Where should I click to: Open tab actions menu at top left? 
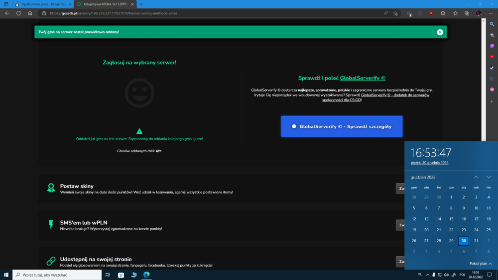(x=6, y=4)
